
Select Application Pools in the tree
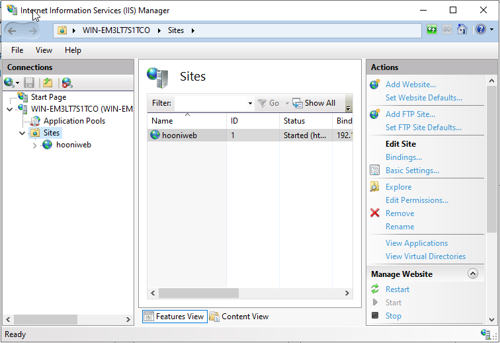[74, 121]
